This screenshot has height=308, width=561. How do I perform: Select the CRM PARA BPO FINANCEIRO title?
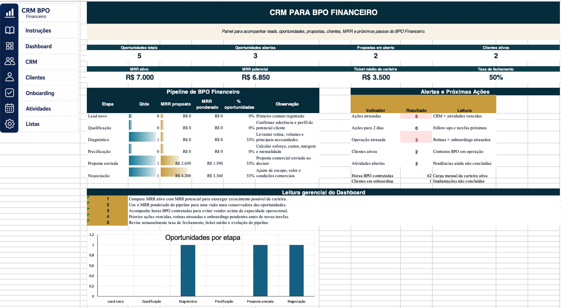point(323,13)
